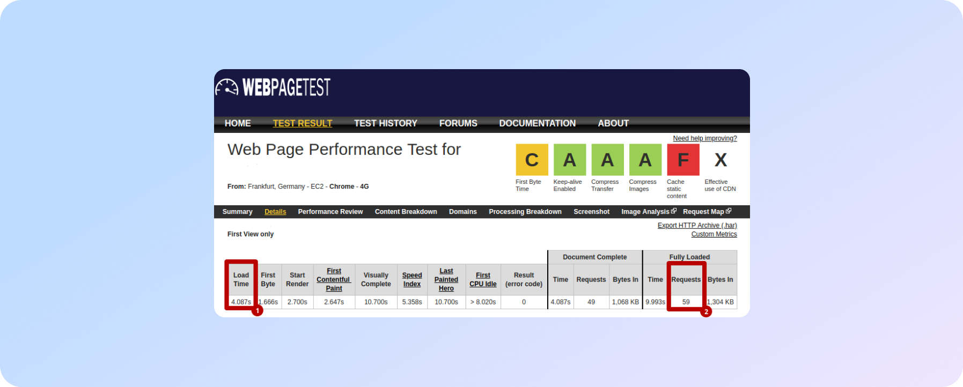The image size is (963, 387).
Task: Click the Fully Loaded group header
Action: pyautogui.click(x=689, y=257)
